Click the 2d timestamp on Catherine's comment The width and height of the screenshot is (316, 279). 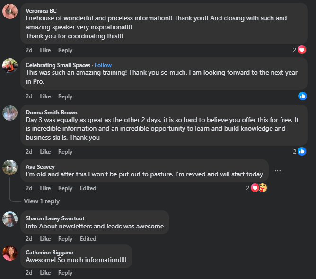[29, 273]
